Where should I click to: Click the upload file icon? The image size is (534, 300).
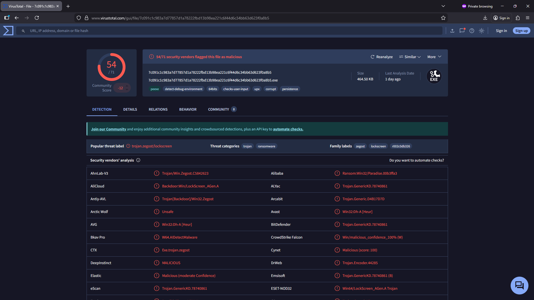(x=452, y=31)
